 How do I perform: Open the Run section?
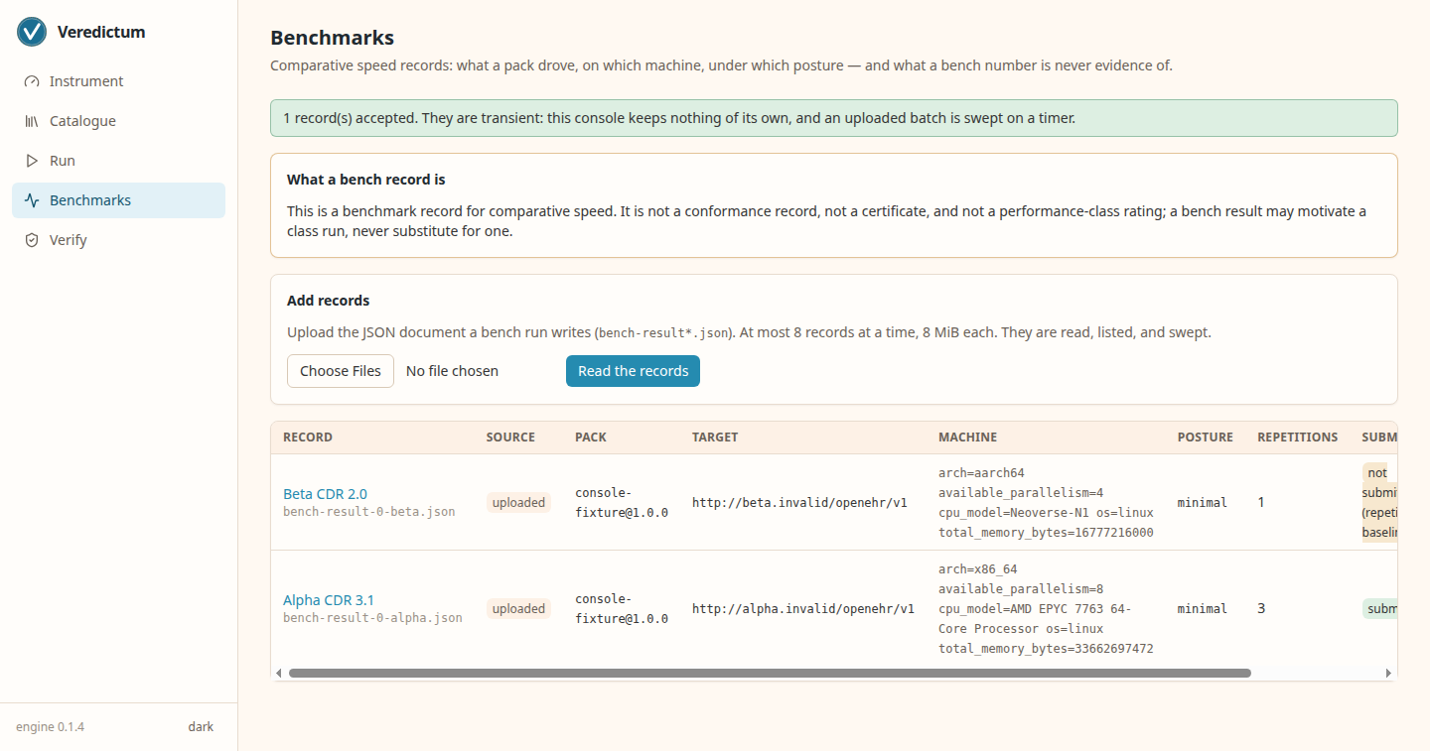click(118, 161)
